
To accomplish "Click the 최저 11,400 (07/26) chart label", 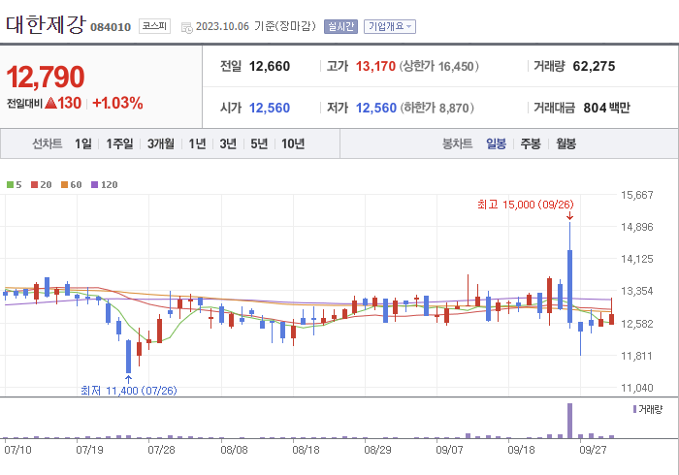I will [129, 391].
